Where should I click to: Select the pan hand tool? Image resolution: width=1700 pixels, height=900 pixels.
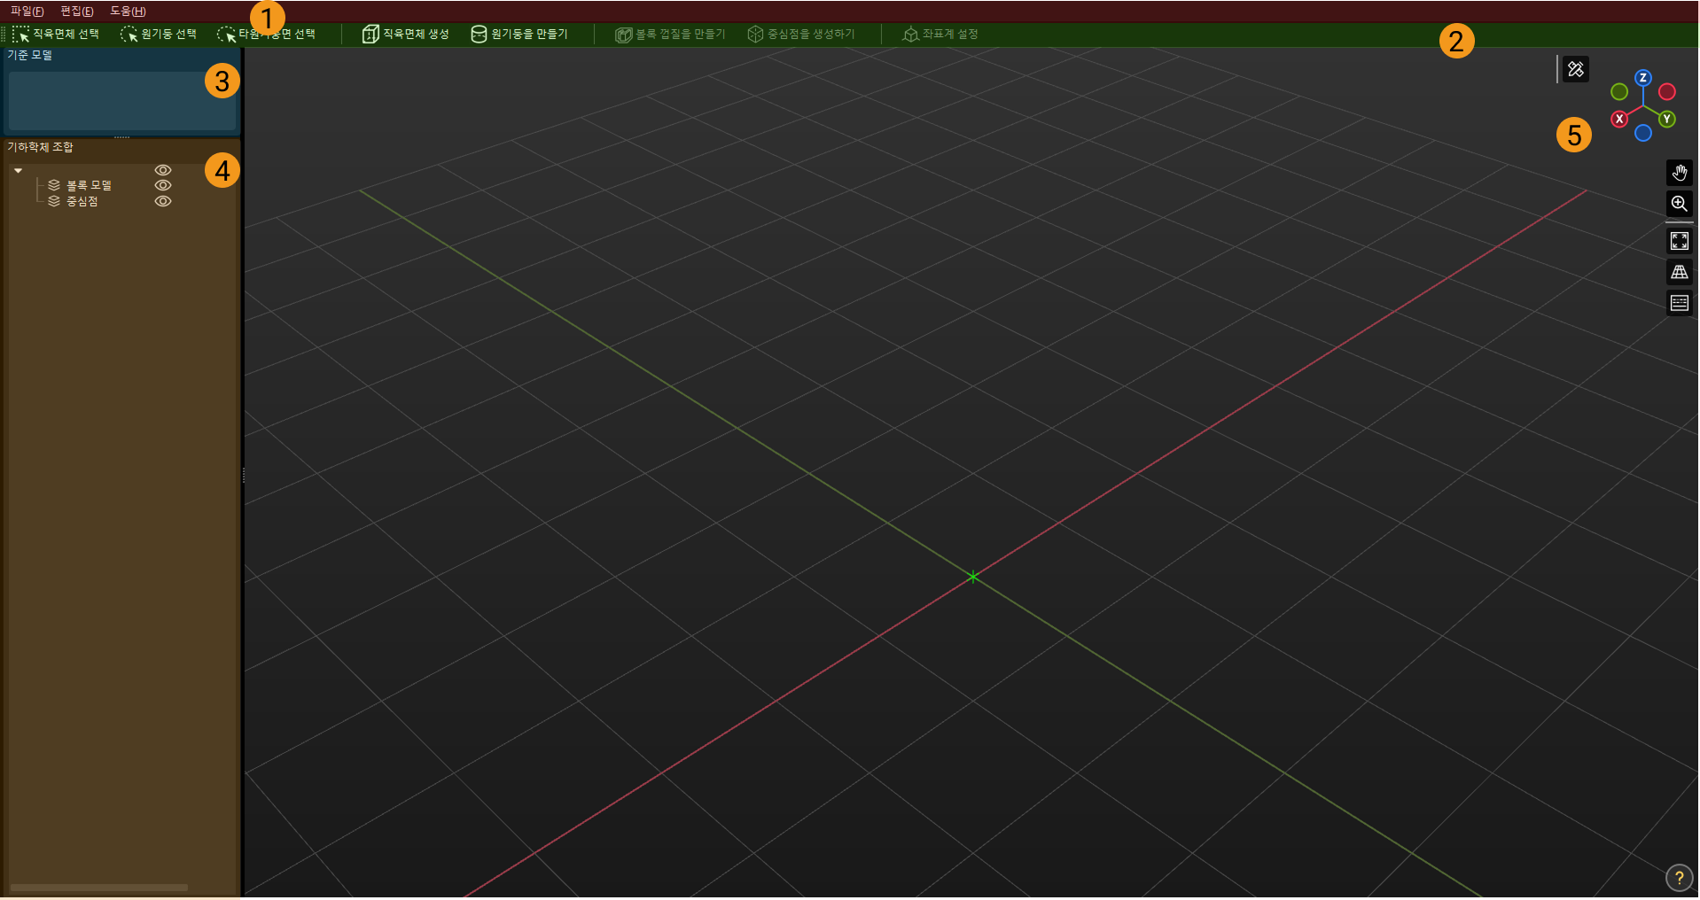[1679, 173]
